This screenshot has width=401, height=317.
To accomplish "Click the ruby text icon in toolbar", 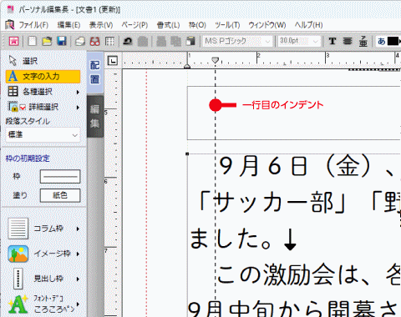I will point(363,41).
